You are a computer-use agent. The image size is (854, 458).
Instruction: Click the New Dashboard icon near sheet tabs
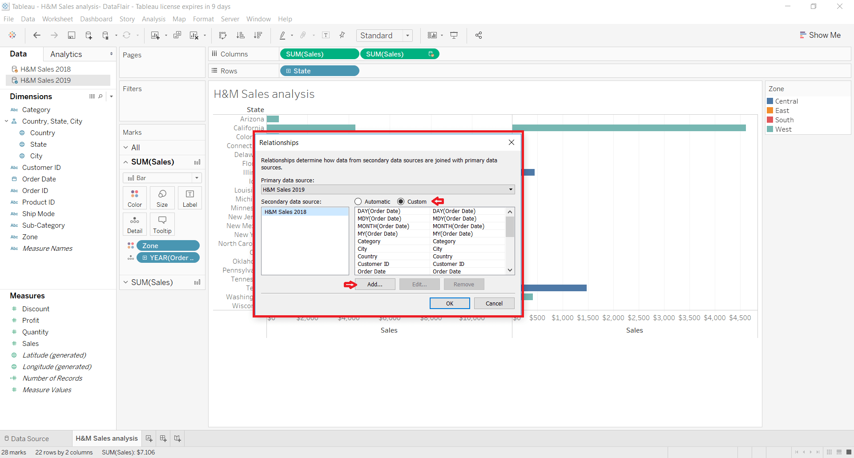click(163, 438)
